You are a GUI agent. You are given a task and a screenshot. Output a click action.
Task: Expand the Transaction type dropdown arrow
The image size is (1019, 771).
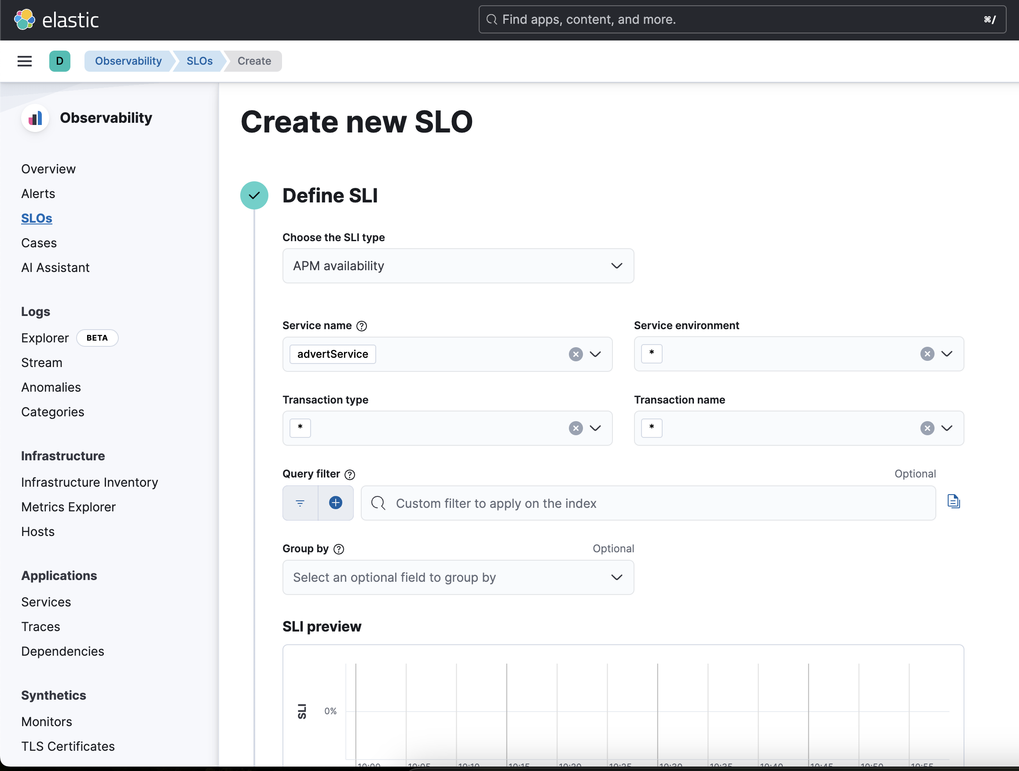point(595,428)
